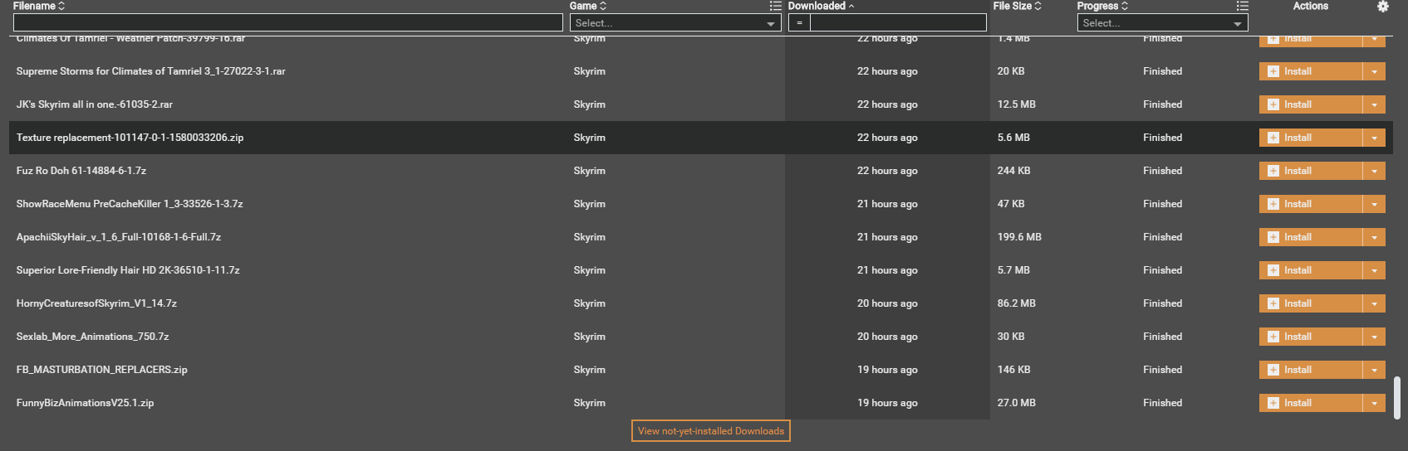Select JK's Skyrim all in one filename
This screenshot has width=1408, height=451.
click(x=95, y=104)
